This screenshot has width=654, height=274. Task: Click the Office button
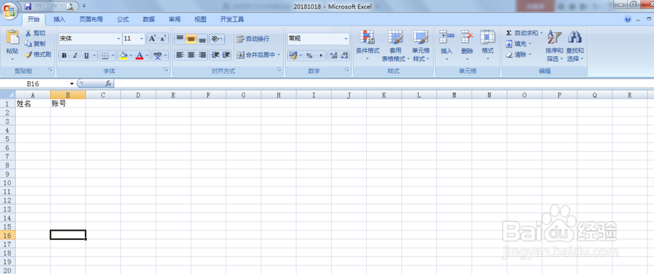tap(10, 10)
